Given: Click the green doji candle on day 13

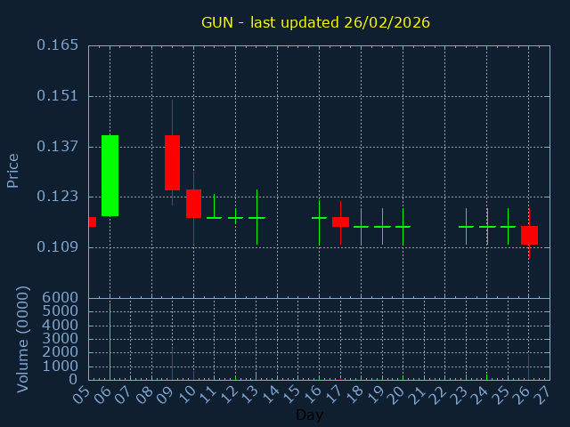Looking at the screenshot, I should pyautogui.click(x=256, y=217).
